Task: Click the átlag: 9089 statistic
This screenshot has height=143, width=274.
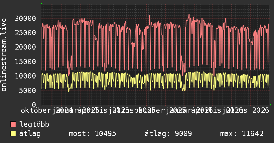Action: 168,134
